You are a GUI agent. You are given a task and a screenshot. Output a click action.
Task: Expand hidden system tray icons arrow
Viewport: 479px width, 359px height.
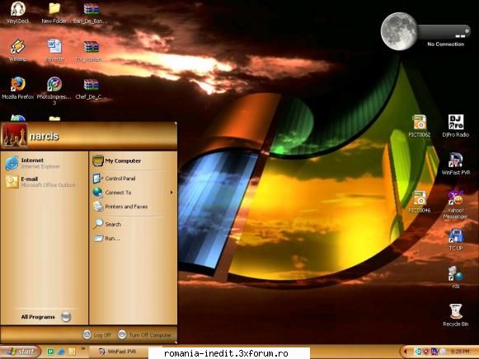(x=406, y=352)
